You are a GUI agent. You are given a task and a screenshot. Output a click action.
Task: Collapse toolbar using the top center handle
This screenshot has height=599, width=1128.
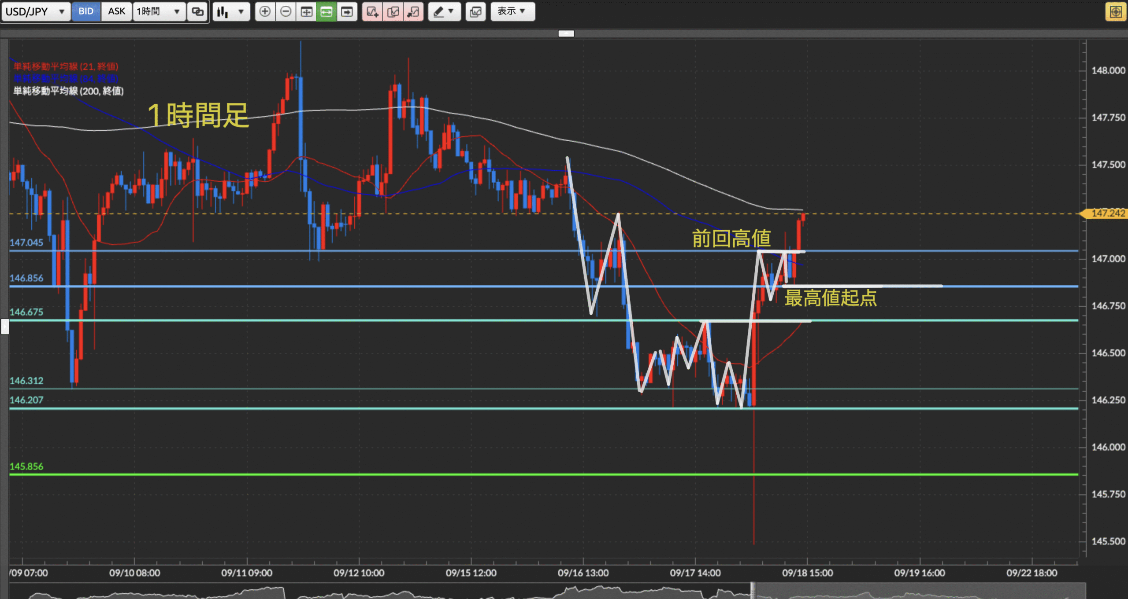[x=566, y=33]
